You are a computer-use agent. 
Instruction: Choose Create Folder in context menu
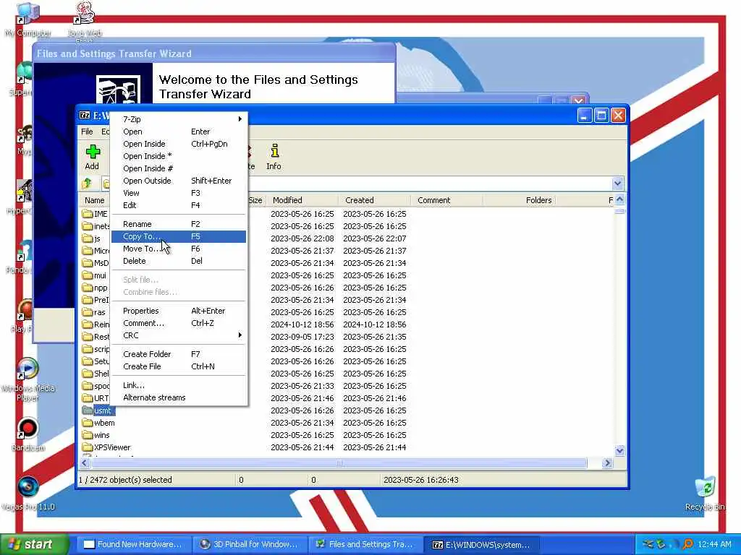179,354
